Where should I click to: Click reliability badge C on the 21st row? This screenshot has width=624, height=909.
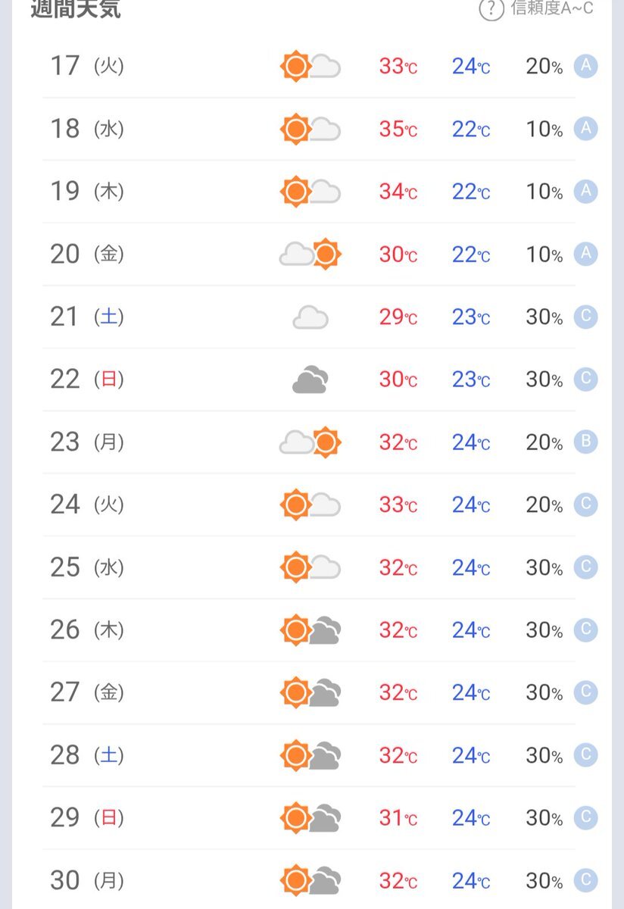click(x=585, y=317)
